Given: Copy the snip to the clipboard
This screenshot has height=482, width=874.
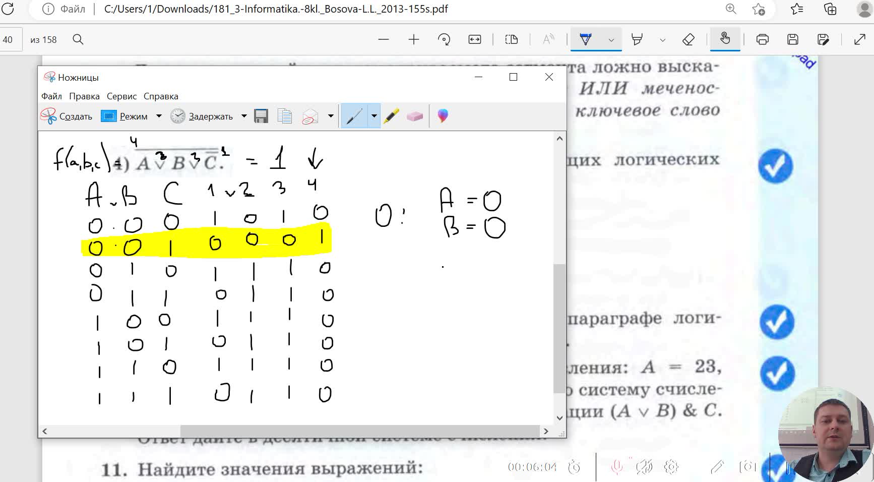Looking at the screenshot, I should 285,116.
